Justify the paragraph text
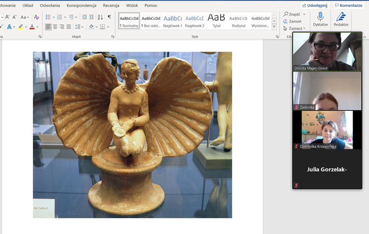The width and height of the screenshot is (369, 234). 69,27
